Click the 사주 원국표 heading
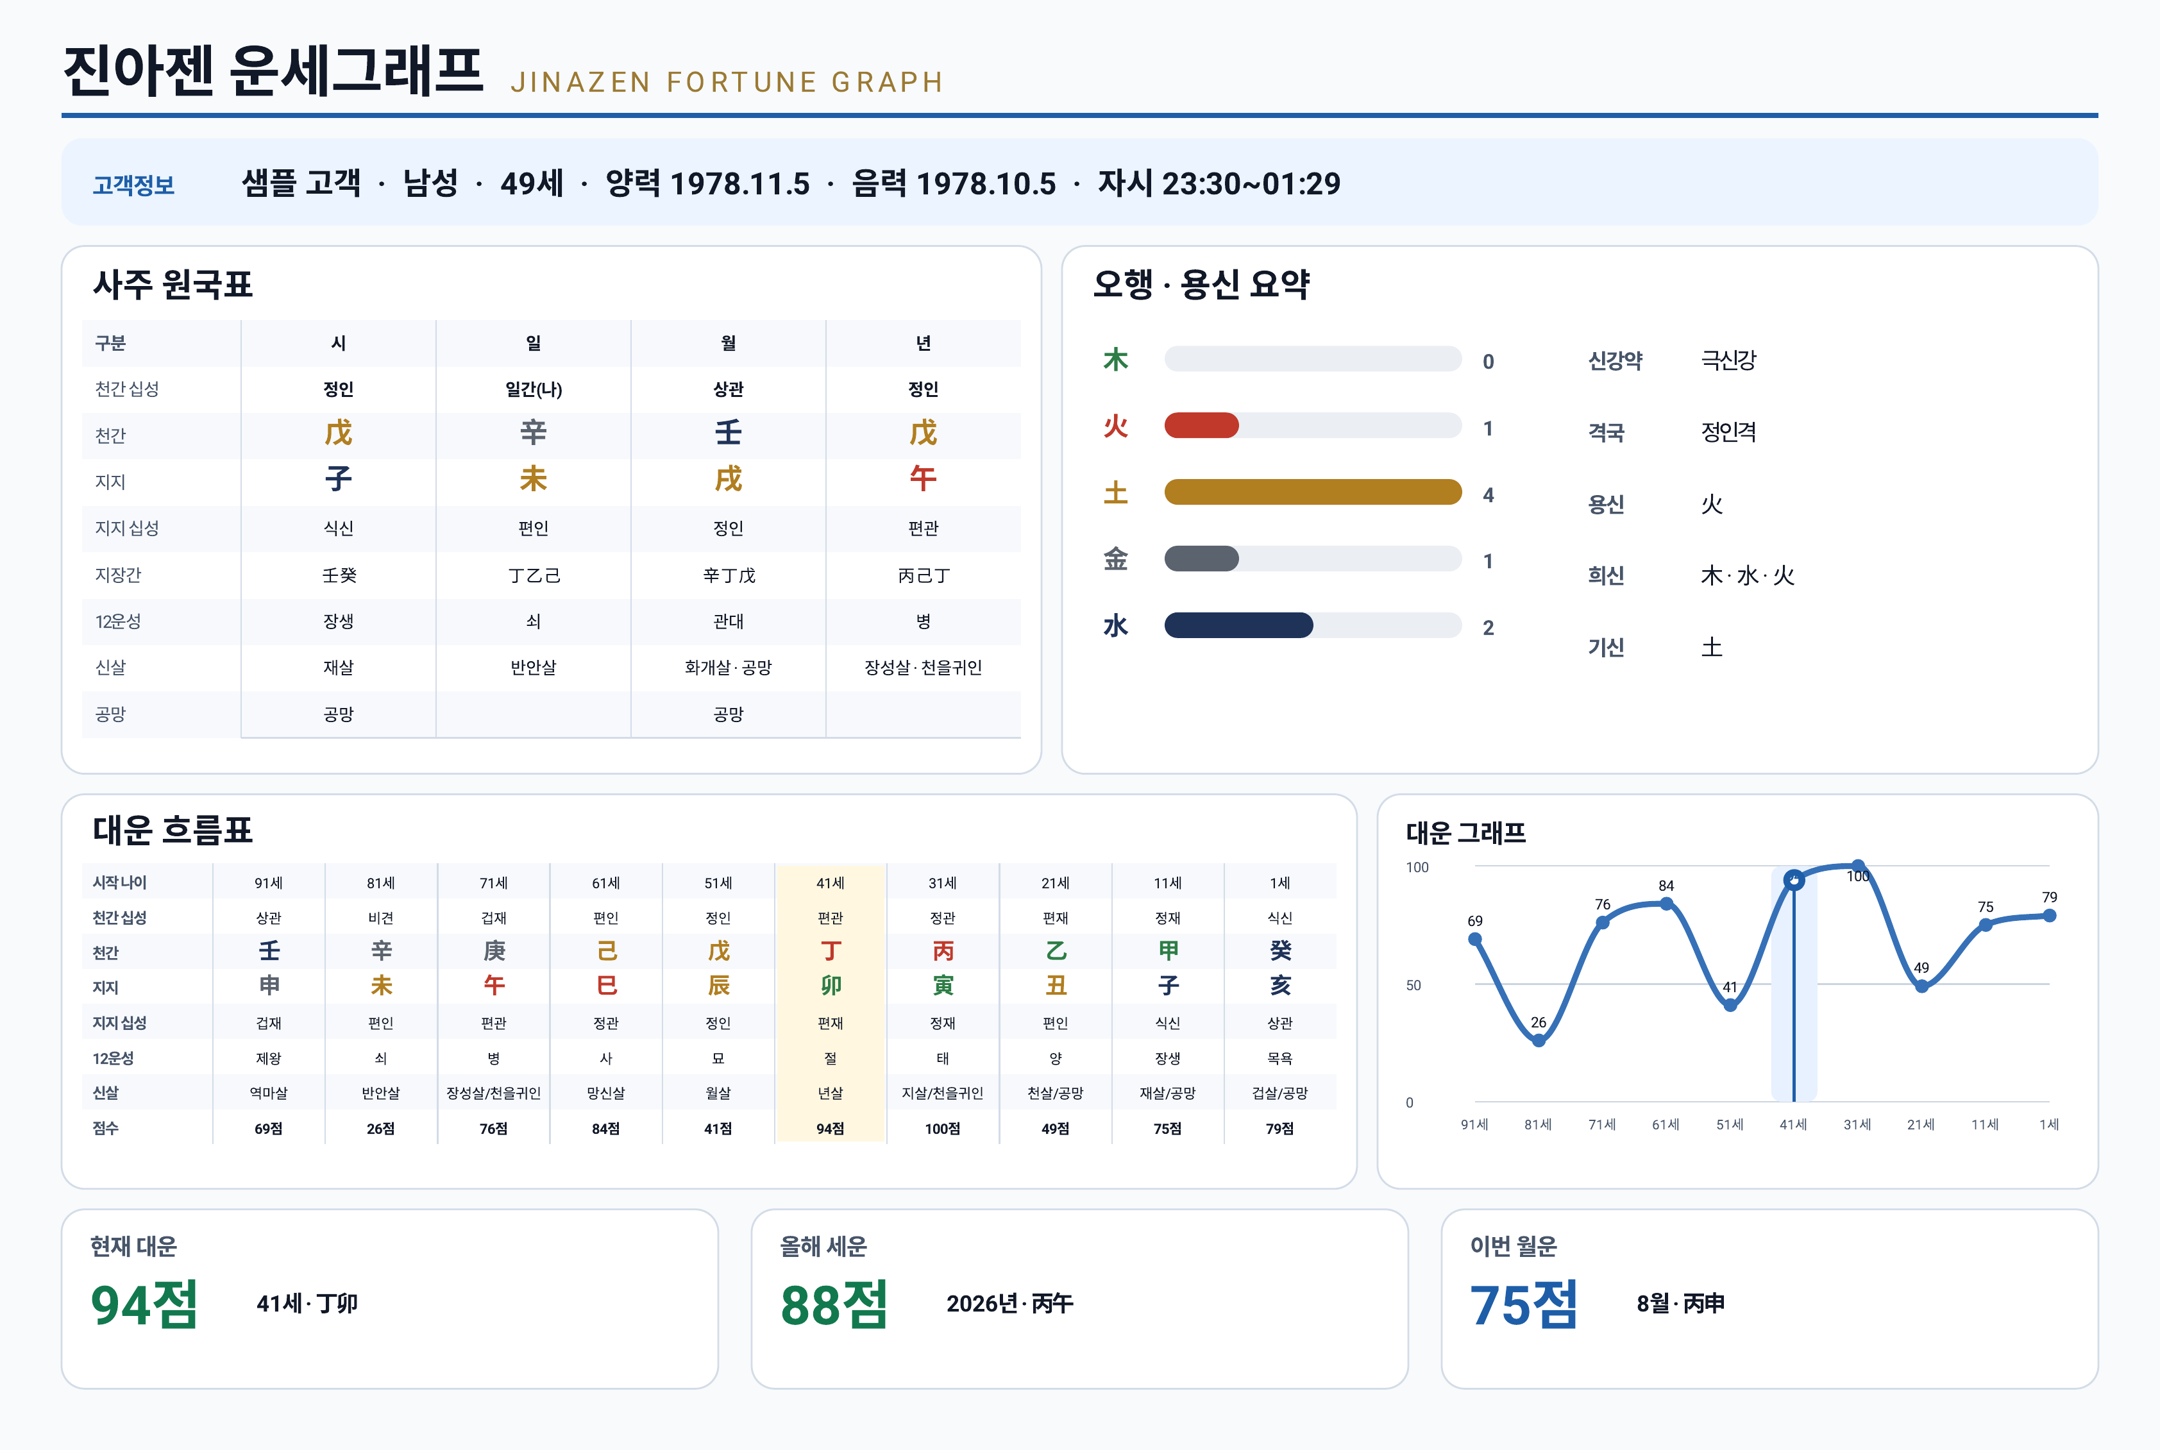The width and height of the screenshot is (2160, 1450). pos(173,284)
